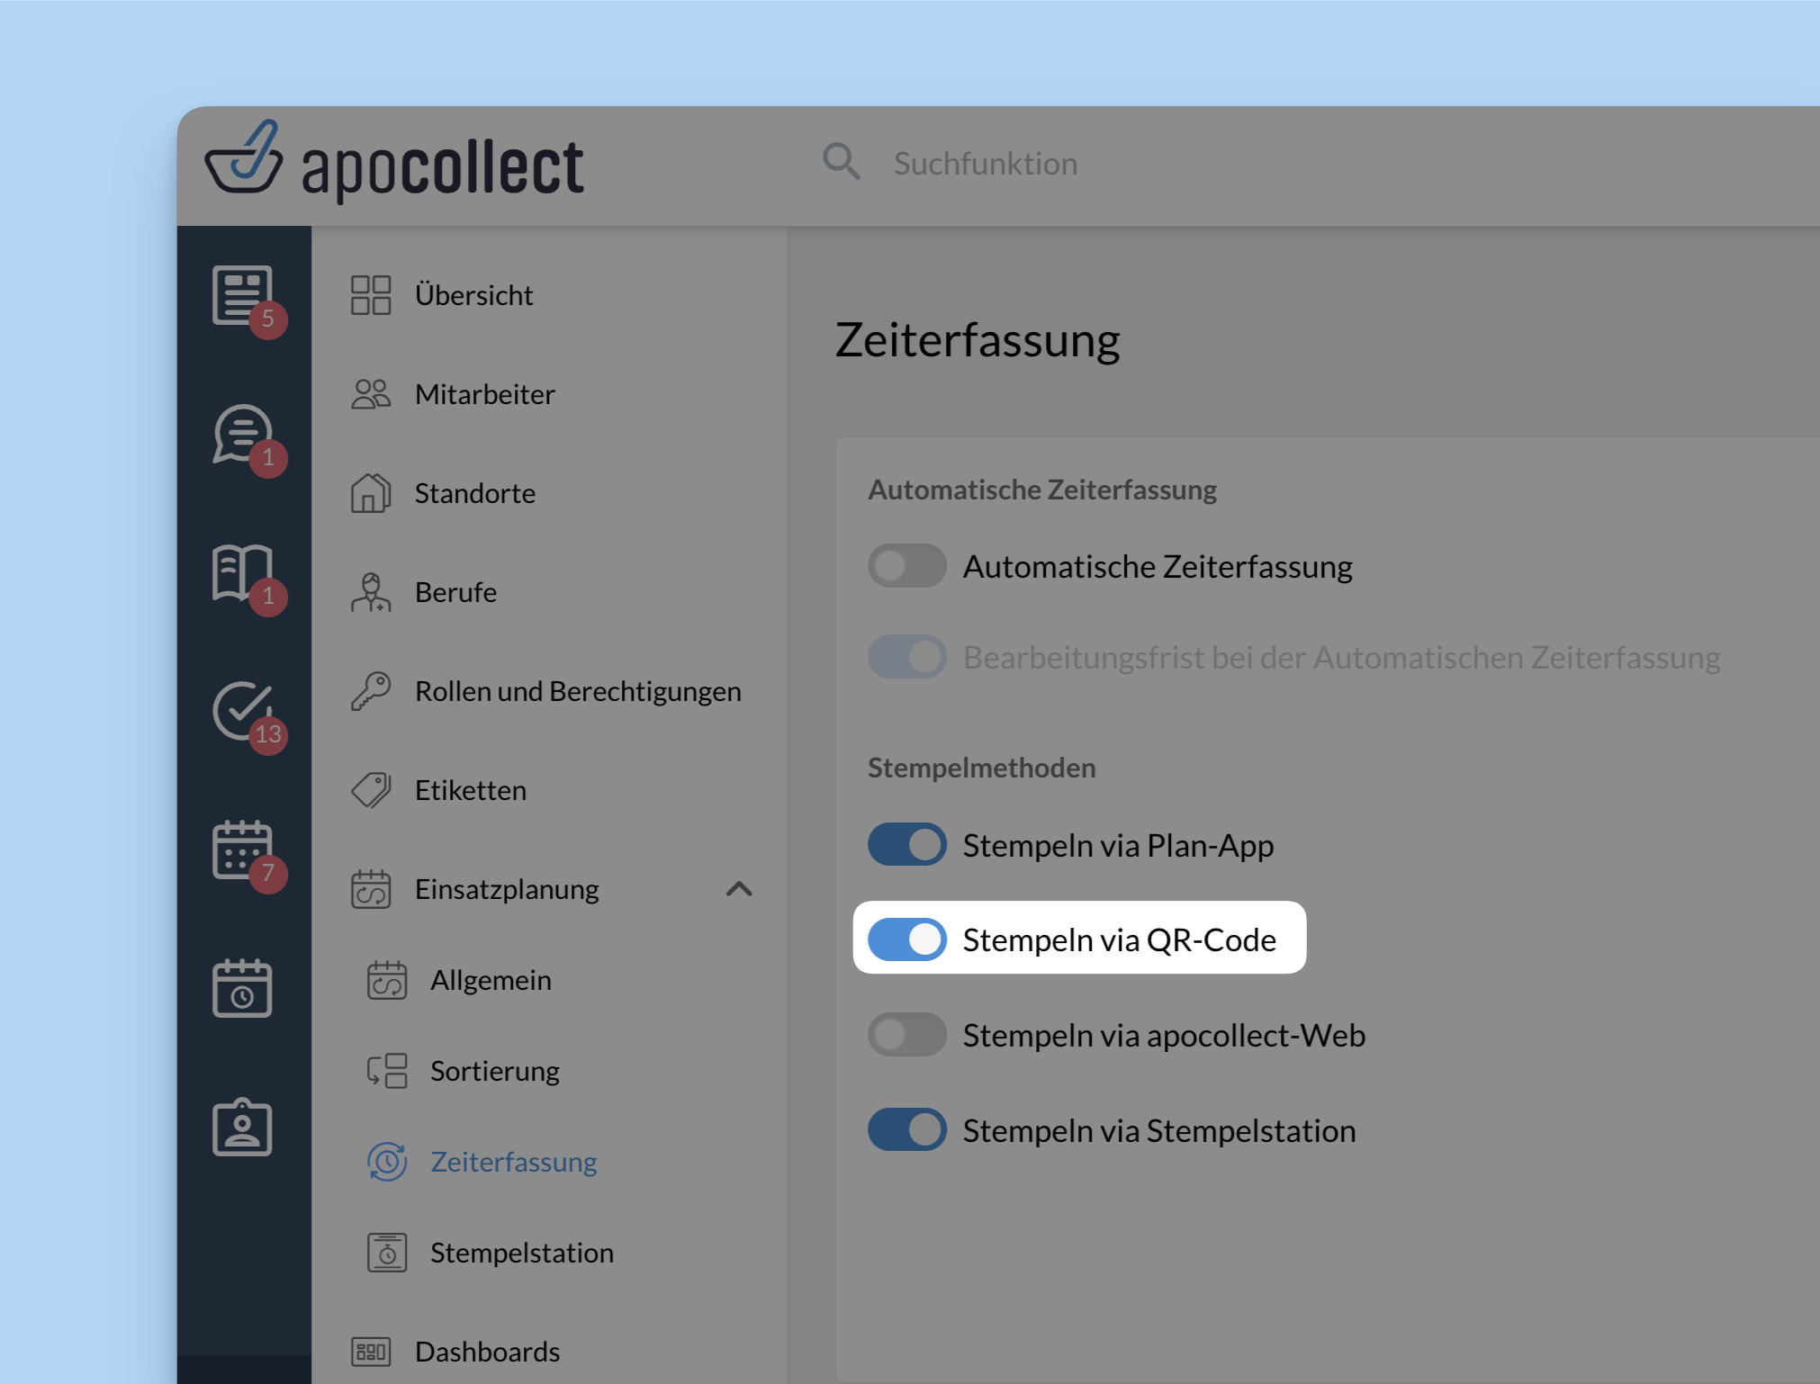Open the Dashboards menu item
The image size is (1820, 1384).
coord(487,1352)
